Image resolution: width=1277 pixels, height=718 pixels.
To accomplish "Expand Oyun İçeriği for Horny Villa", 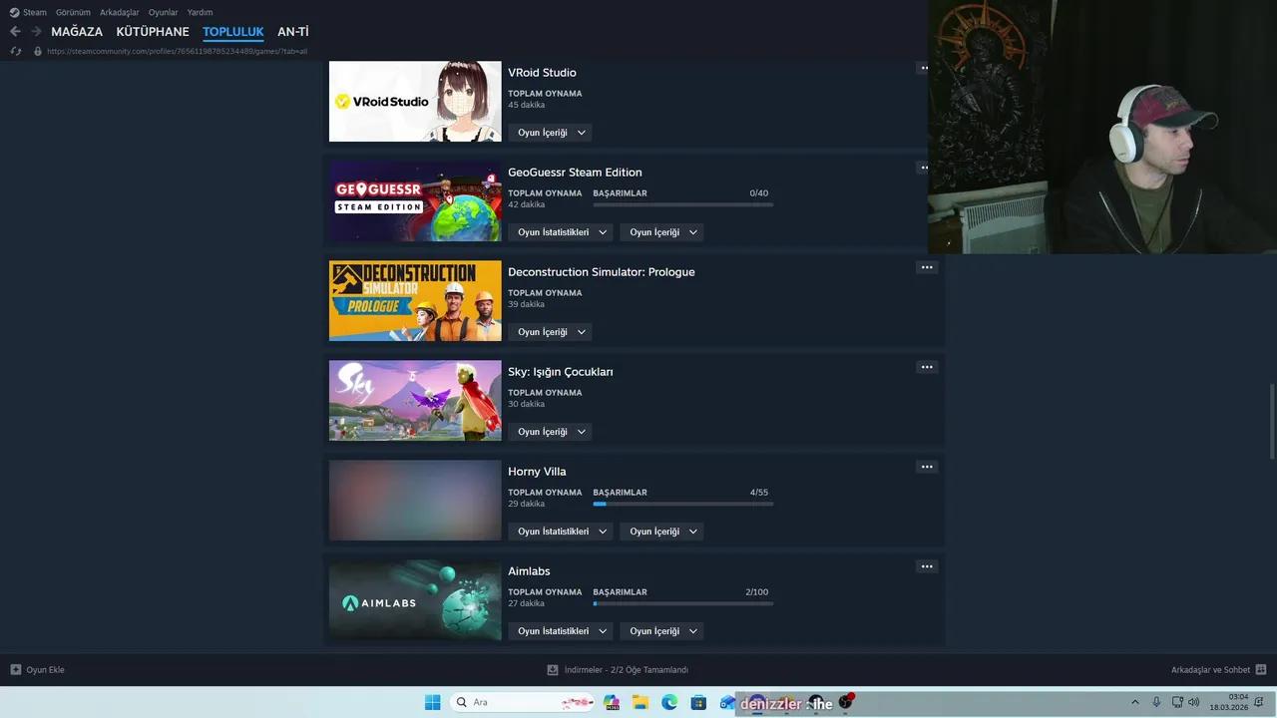I will (x=661, y=532).
